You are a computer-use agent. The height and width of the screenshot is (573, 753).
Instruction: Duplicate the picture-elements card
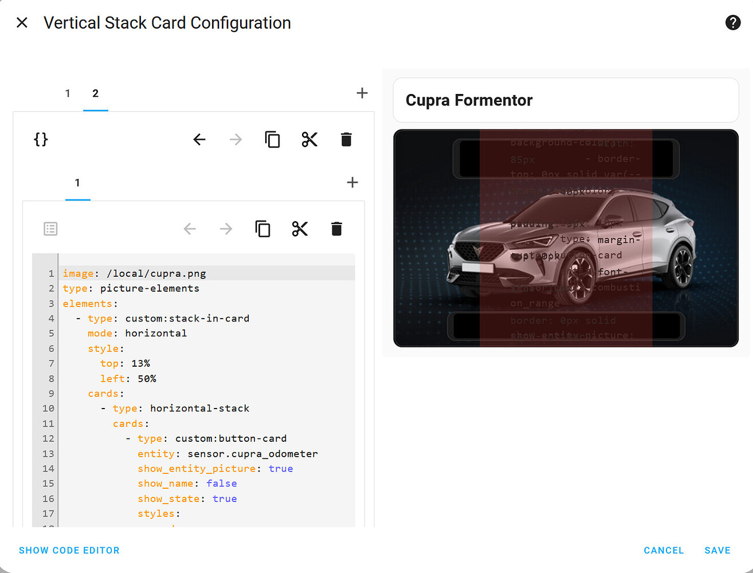(x=262, y=229)
